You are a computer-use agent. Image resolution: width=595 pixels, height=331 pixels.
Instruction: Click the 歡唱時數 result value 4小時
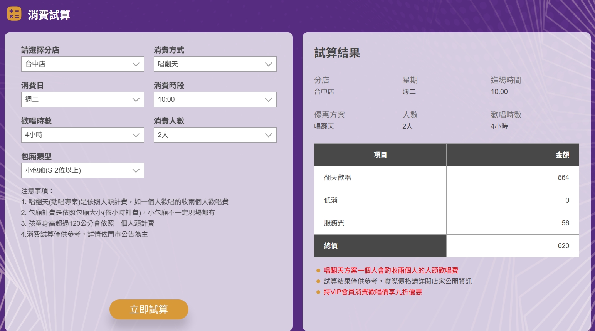499,126
